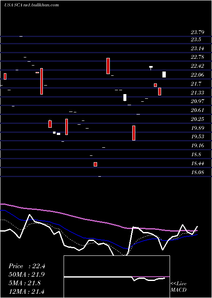Click the 18.8 price axis label
The image size is (212, 298).
tap(196, 154)
